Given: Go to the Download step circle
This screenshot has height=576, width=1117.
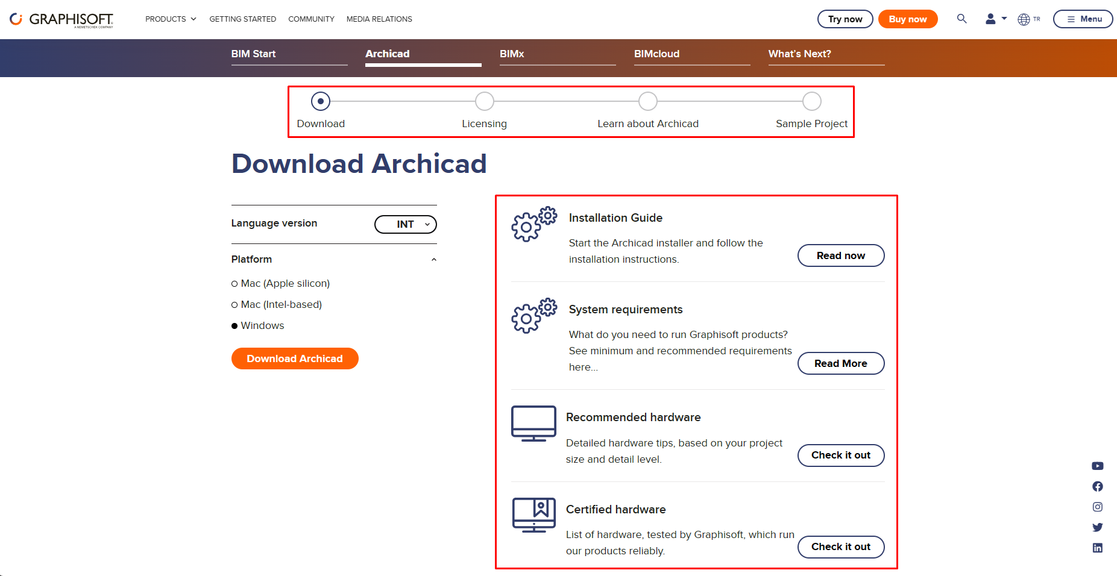Looking at the screenshot, I should coord(321,101).
